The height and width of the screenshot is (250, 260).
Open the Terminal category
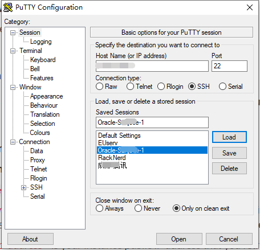point(31,51)
